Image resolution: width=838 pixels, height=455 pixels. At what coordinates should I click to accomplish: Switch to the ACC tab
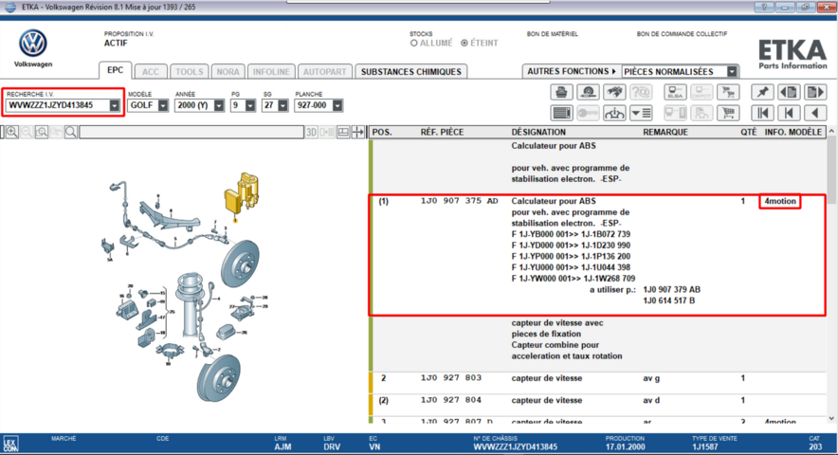point(151,72)
